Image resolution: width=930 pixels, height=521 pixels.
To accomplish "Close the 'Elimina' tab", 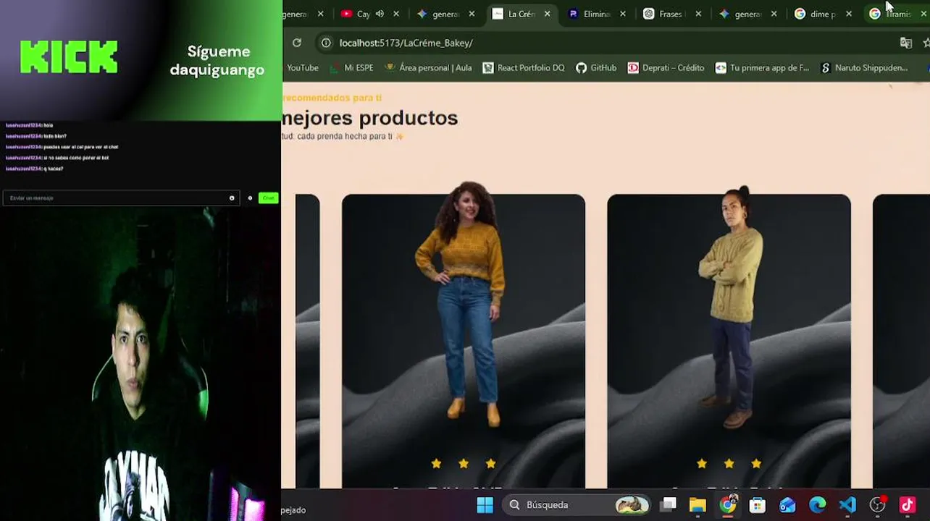I will [623, 14].
